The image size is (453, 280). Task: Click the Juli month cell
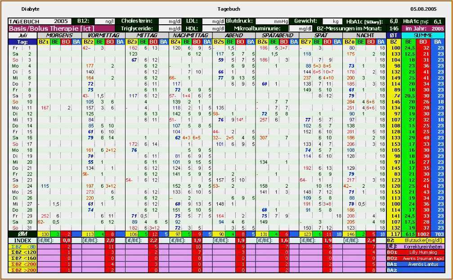click(x=22, y=35)
